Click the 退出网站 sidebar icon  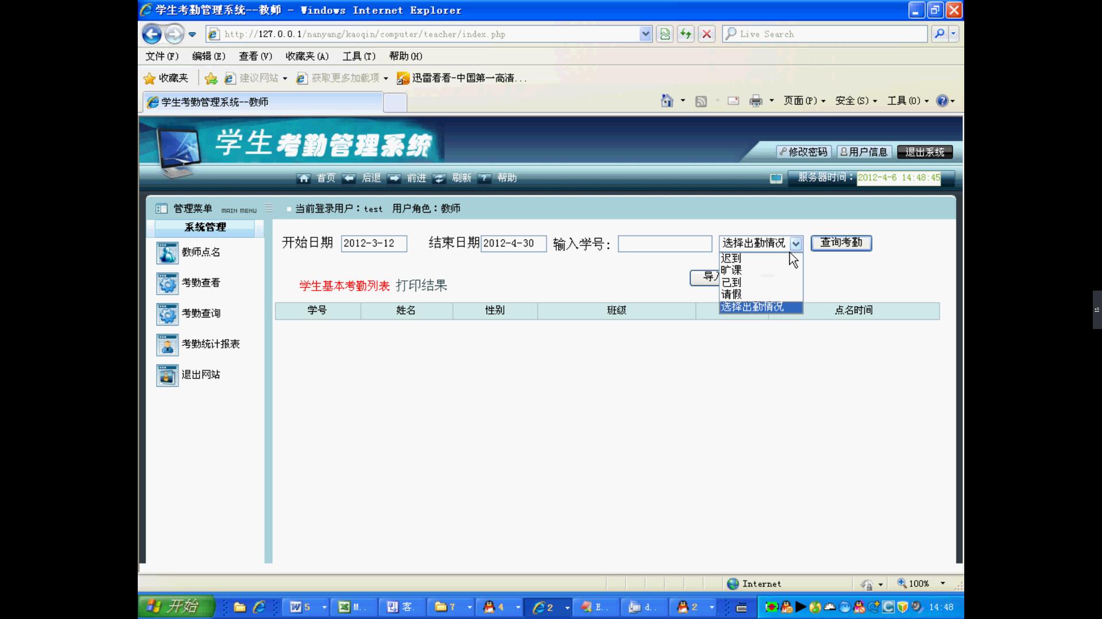(168, 375)
